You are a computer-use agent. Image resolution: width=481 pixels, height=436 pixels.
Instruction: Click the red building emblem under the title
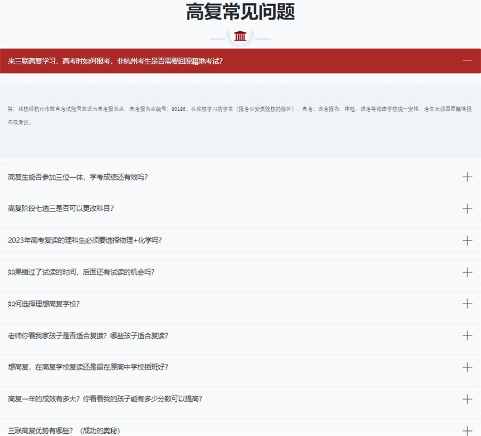[x=240, y=37]
